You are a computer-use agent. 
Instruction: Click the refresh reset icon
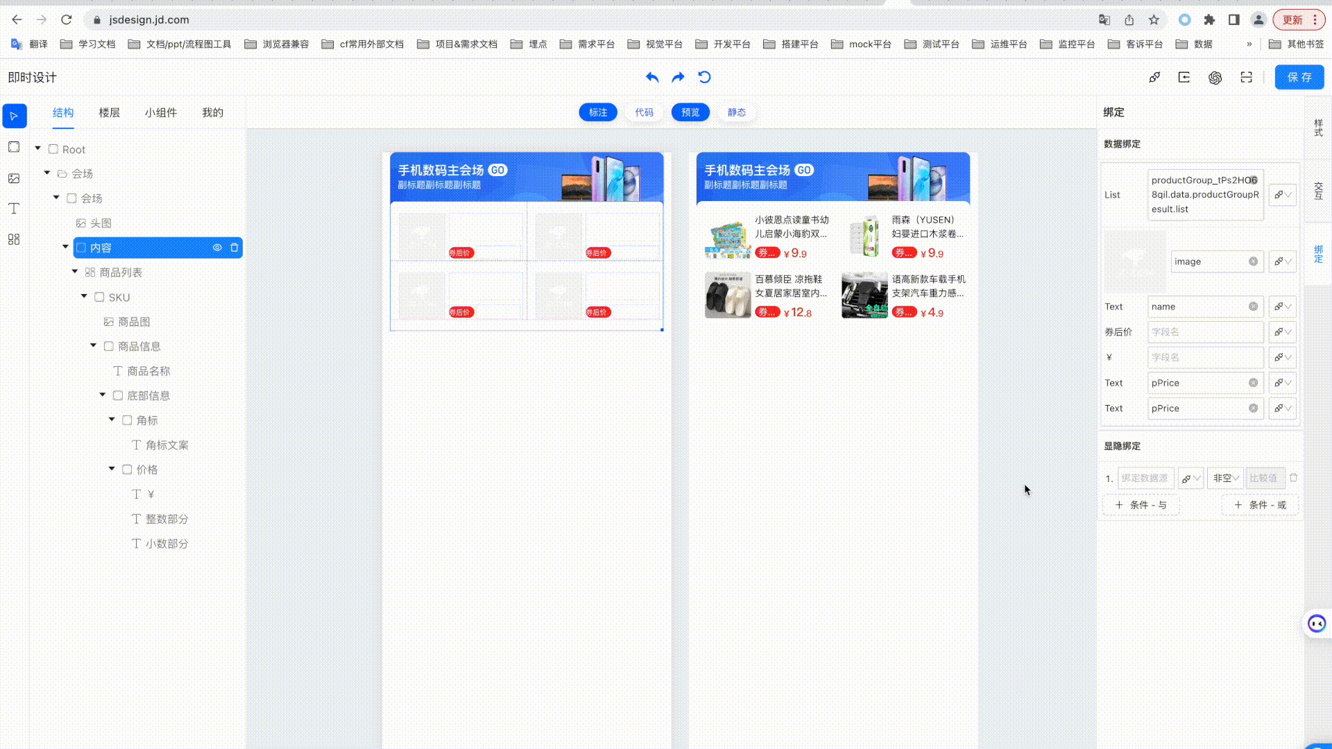704,77
